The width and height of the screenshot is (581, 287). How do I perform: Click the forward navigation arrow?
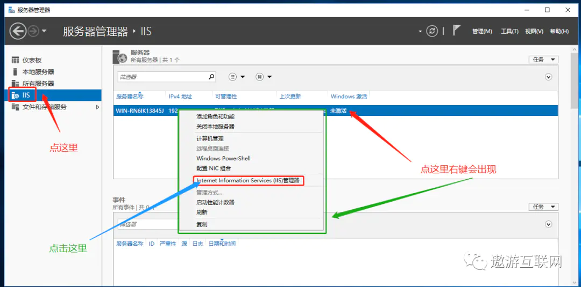click(x=33, y=32)
